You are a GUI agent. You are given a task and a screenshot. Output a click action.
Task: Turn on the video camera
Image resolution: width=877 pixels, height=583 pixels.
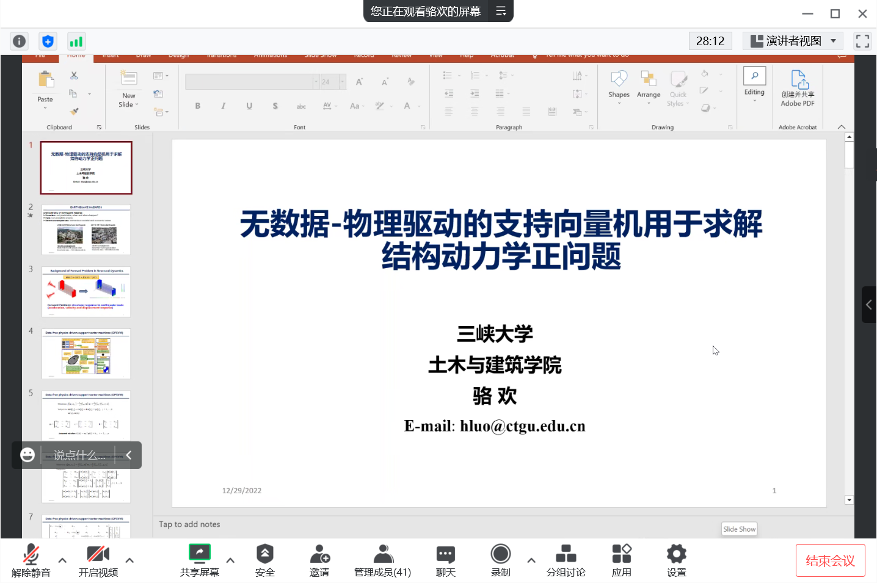click(x=98, y=560)
